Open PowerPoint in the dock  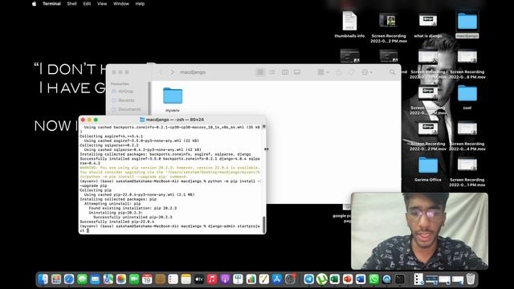click(x=348, y=279)
